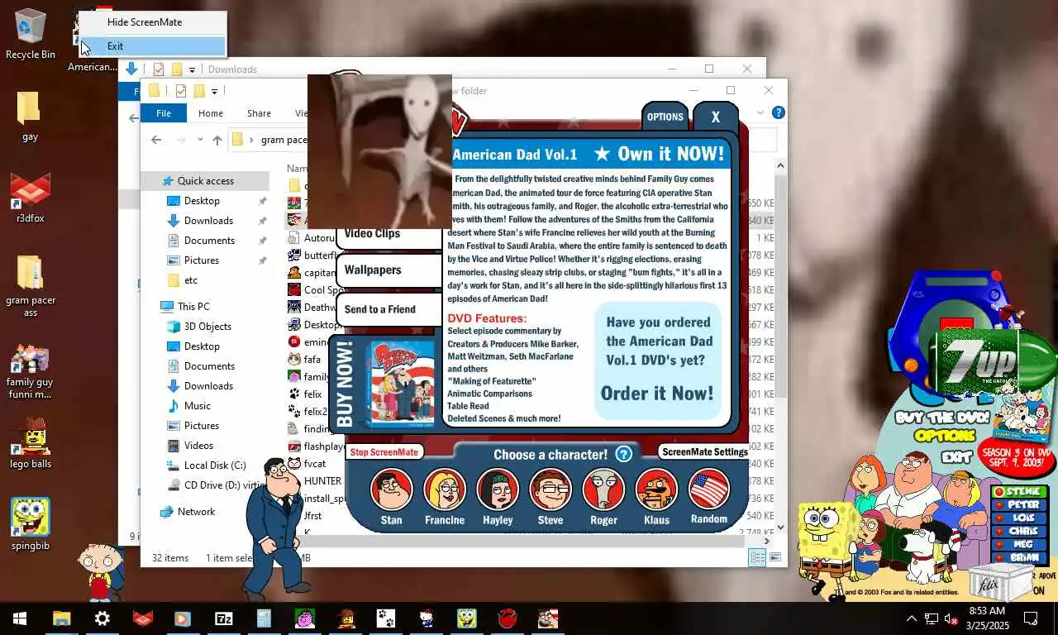Screen dimensions: 1058x635
Task: Choose the Roger character portrait
Action: pos(603,489)
